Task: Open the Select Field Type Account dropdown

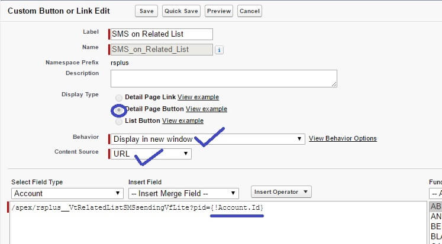Action: pyautogui.click(x=67, y=193)
